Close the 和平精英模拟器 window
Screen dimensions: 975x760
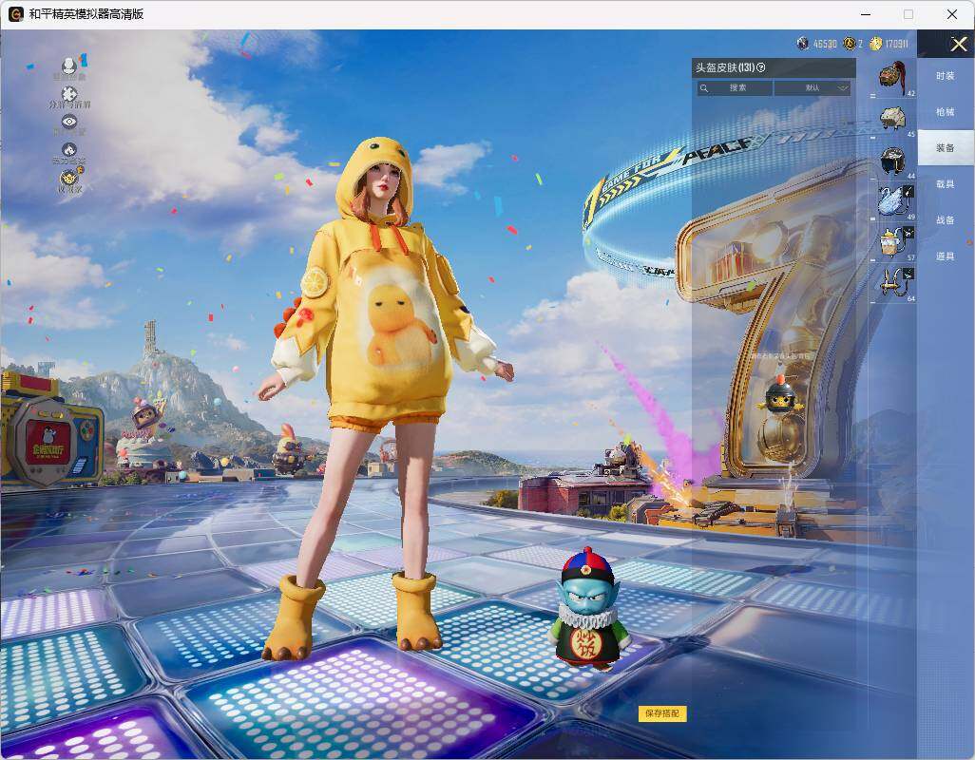pyautogui.click(x=951, y=13)
